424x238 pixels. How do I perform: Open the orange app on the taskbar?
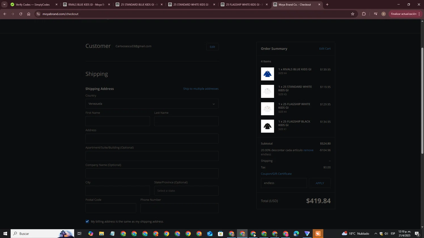click(x=318, y=233)
